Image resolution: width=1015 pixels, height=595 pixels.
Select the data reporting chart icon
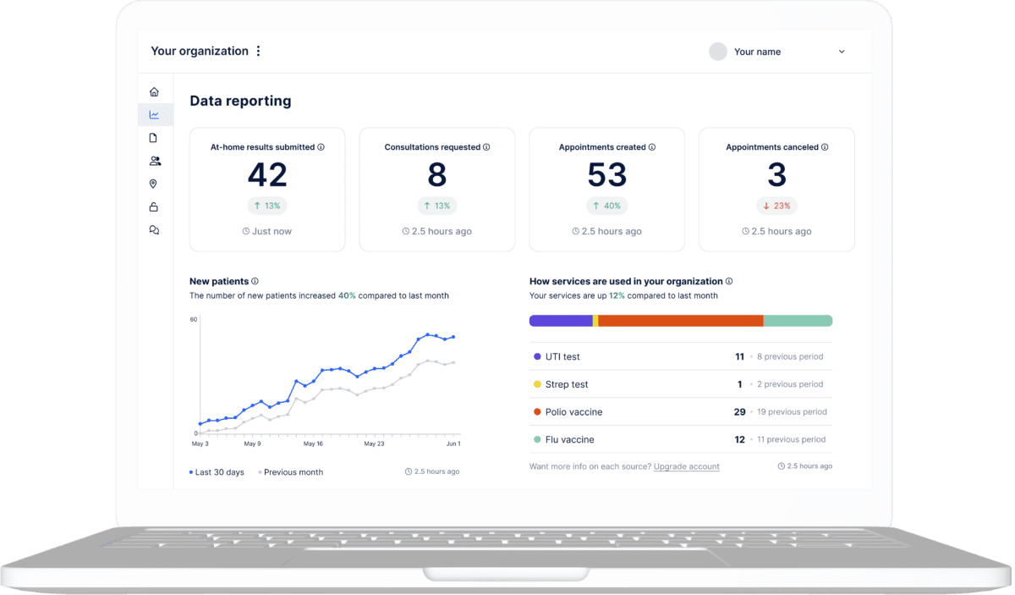point(154,115)
